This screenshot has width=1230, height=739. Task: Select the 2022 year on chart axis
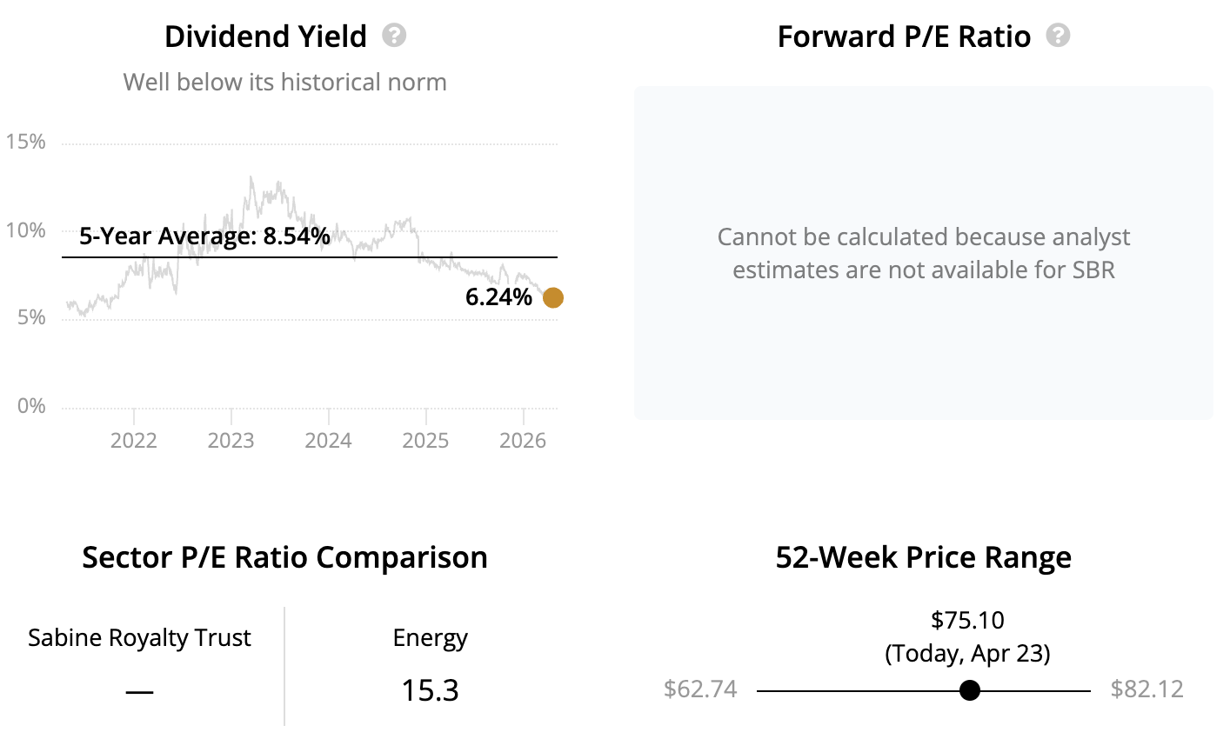(134, 440)
